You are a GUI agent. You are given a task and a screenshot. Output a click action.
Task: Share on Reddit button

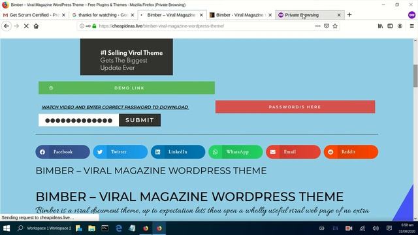pos(351,152)
